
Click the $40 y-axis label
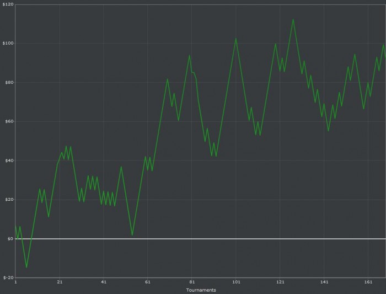[9, 161]
